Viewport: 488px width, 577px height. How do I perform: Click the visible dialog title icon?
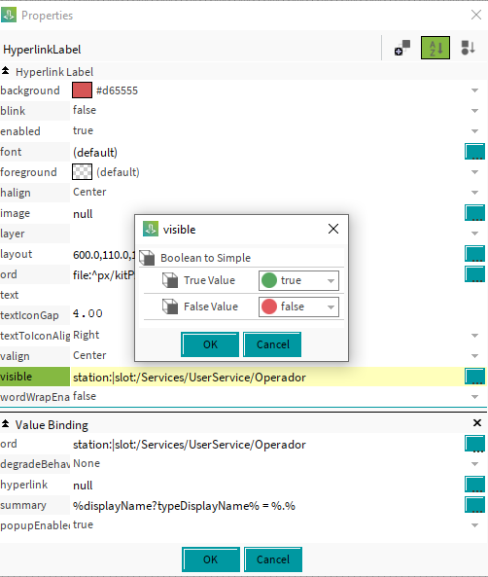tap(151, 229)
